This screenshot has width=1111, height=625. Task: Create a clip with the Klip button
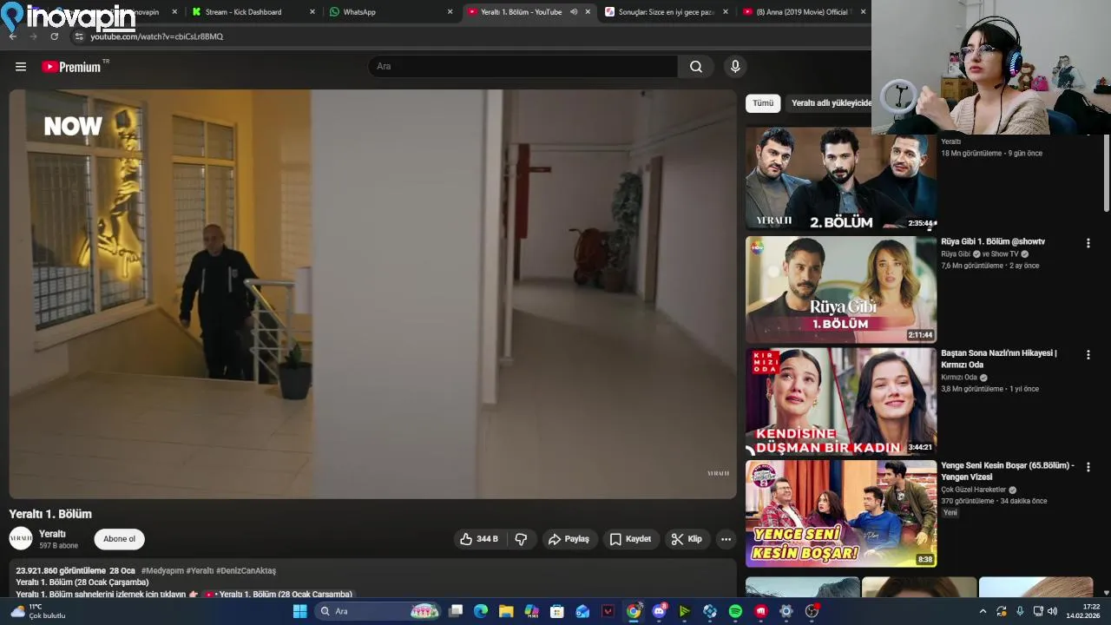[687, 539]
